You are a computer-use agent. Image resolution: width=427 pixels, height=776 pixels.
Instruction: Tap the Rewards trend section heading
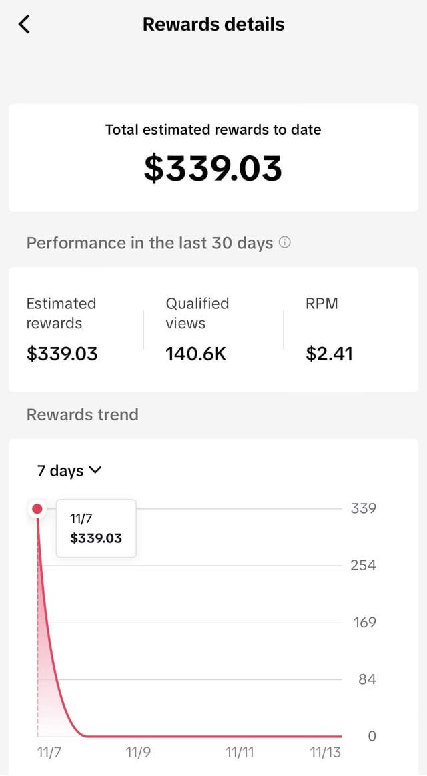[x=82, y=414]
